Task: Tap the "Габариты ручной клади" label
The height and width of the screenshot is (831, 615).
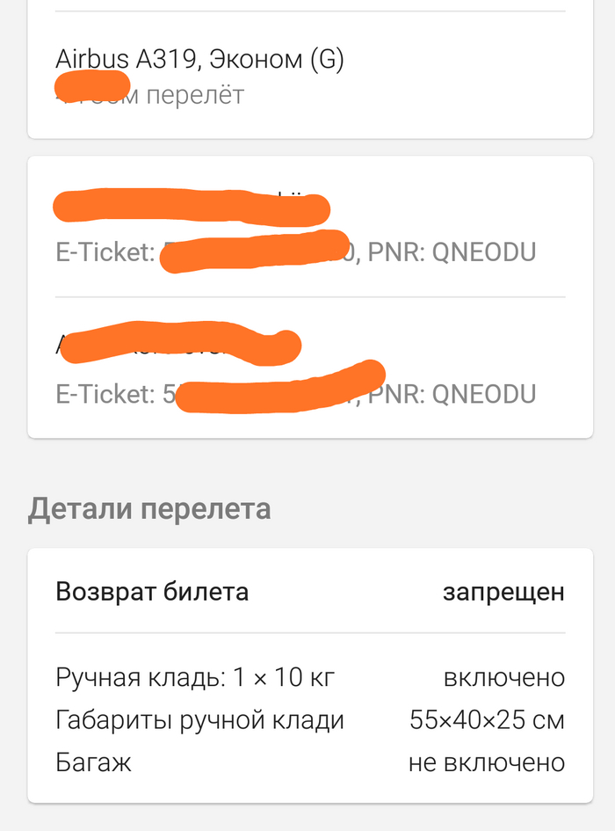Action: tap(199, 720)
